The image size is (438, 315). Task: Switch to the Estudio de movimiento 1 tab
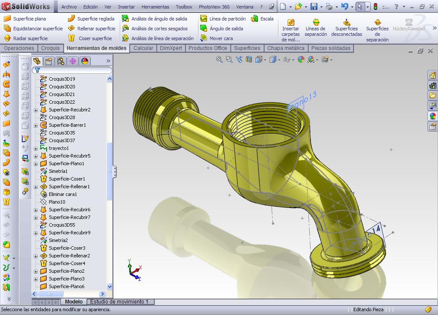pyautogui.click(x=118, y=301)
